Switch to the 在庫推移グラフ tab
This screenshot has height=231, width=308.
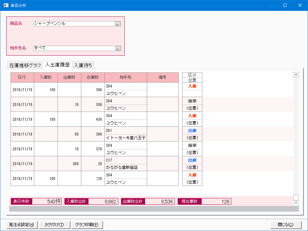click(x=25, y=65)
